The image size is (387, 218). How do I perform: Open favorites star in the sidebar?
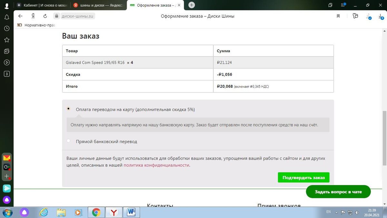click(x=6, y=40)
